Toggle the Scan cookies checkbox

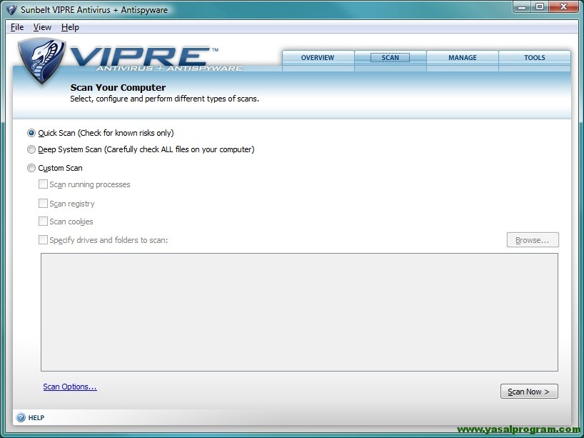44,222
